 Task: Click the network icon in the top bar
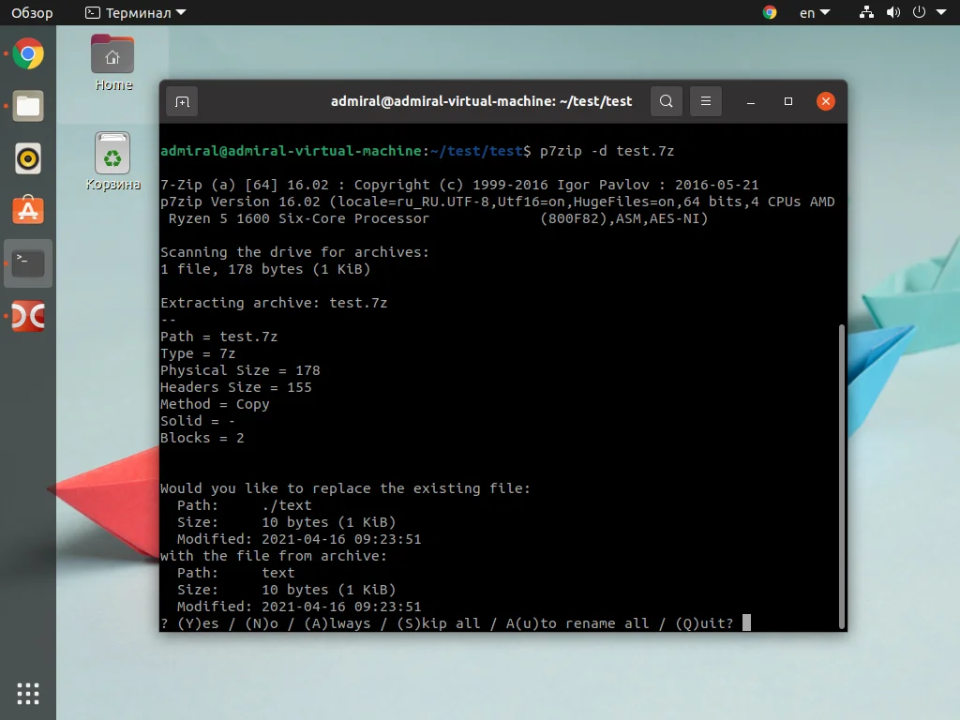click(x=865, y=13)
